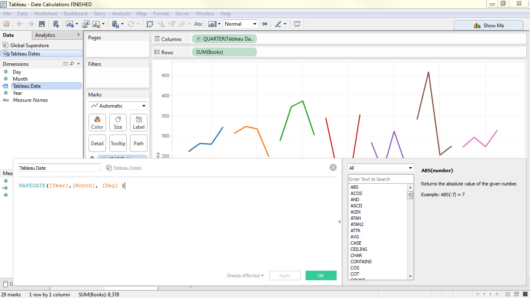Click the Add New Data Source icon

56,24
